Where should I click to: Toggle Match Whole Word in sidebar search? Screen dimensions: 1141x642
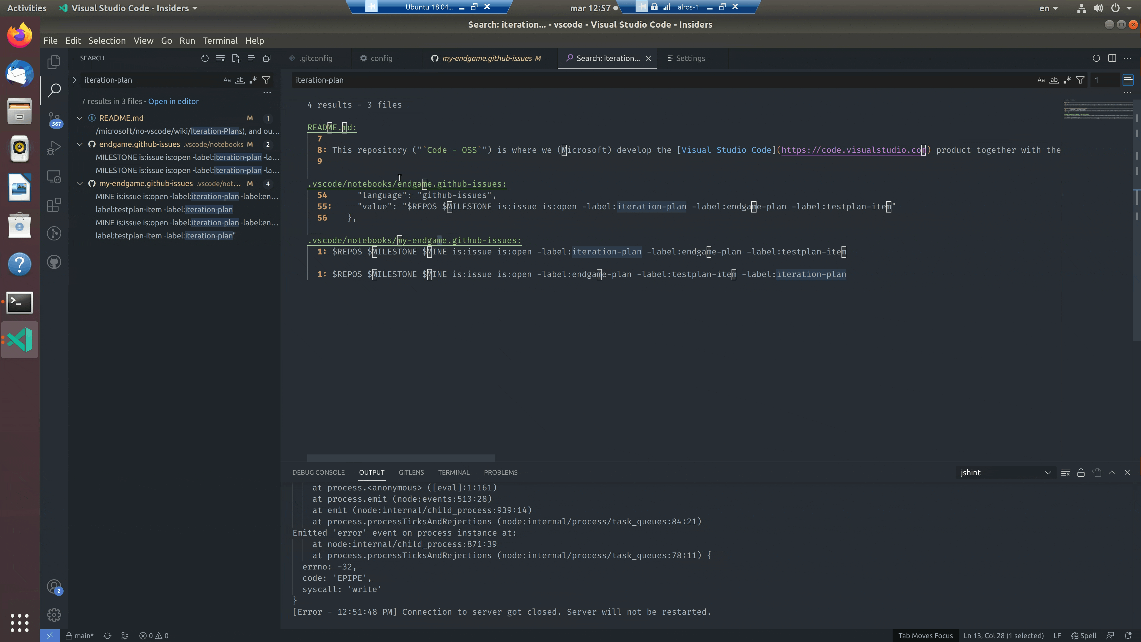point(239,80)
